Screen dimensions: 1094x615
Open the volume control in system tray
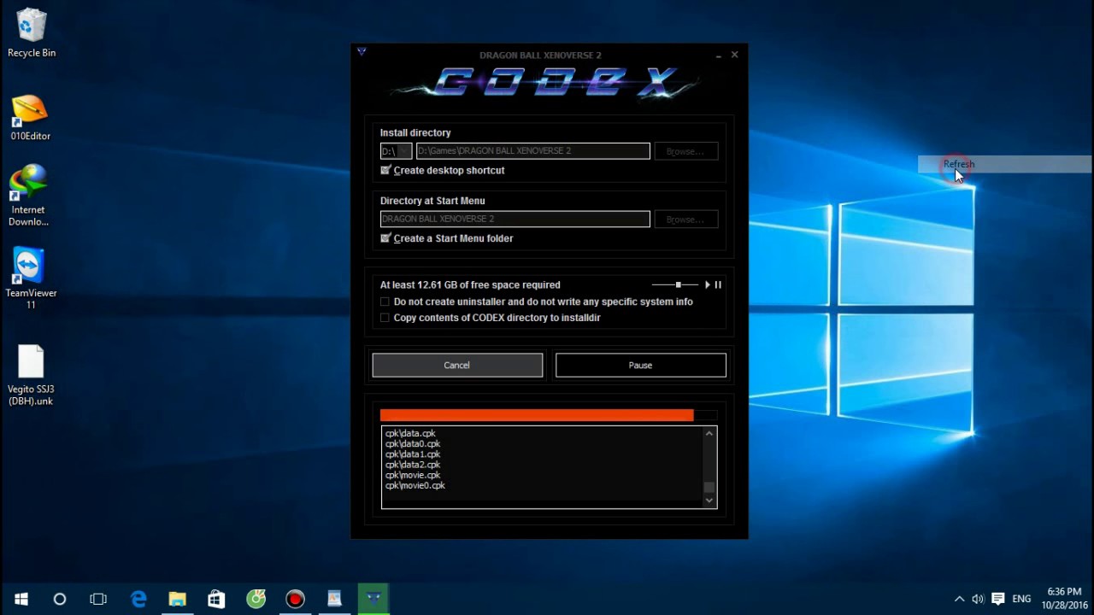tap(978, 599)
